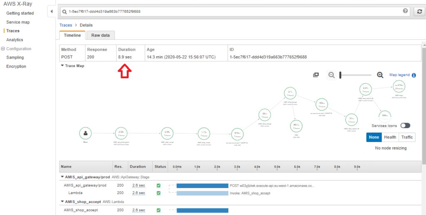Toggle the Services Icons switch
The height and width of the screenshot is (215, 426).
405,126
